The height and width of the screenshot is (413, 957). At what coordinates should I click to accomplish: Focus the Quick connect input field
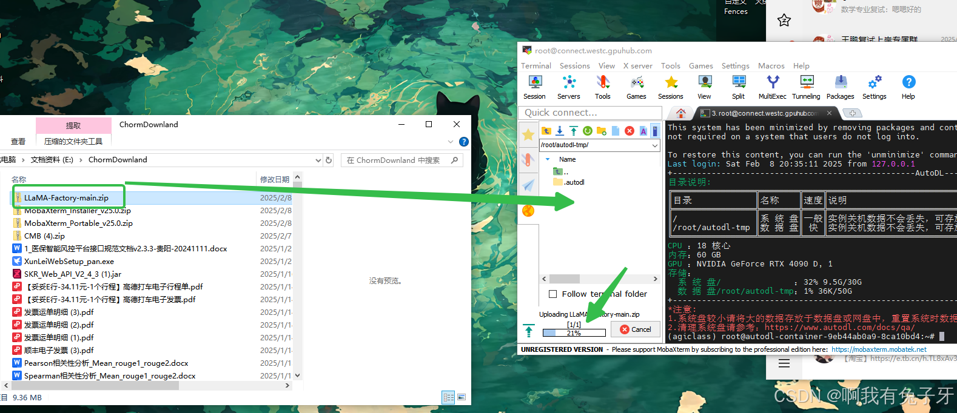point(590,113)
